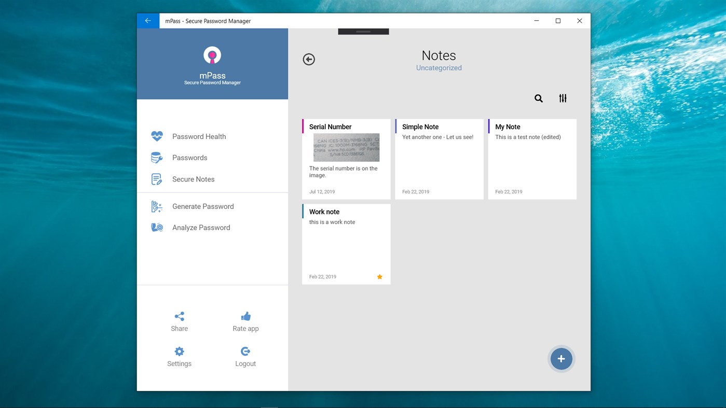Click the text 'Yet another one - Let us see!'
Viewport: 726px width, 408px height.
(438, 137)
